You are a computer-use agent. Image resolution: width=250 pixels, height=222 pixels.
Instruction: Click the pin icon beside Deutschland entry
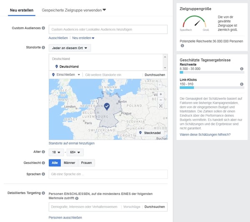(x=56, y=67)
